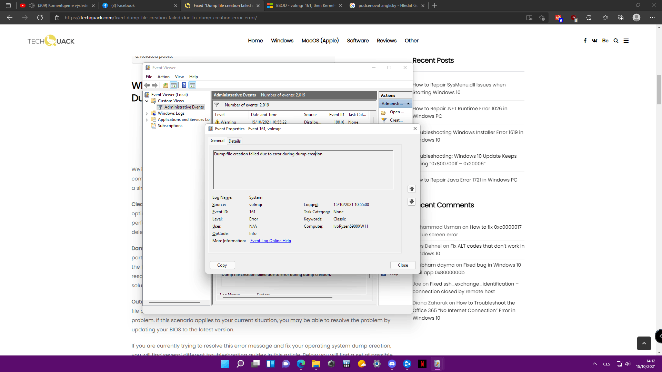Open the read aloud icon in address bar
Screen dimensions: 662x372
click(x=529, y=18)
